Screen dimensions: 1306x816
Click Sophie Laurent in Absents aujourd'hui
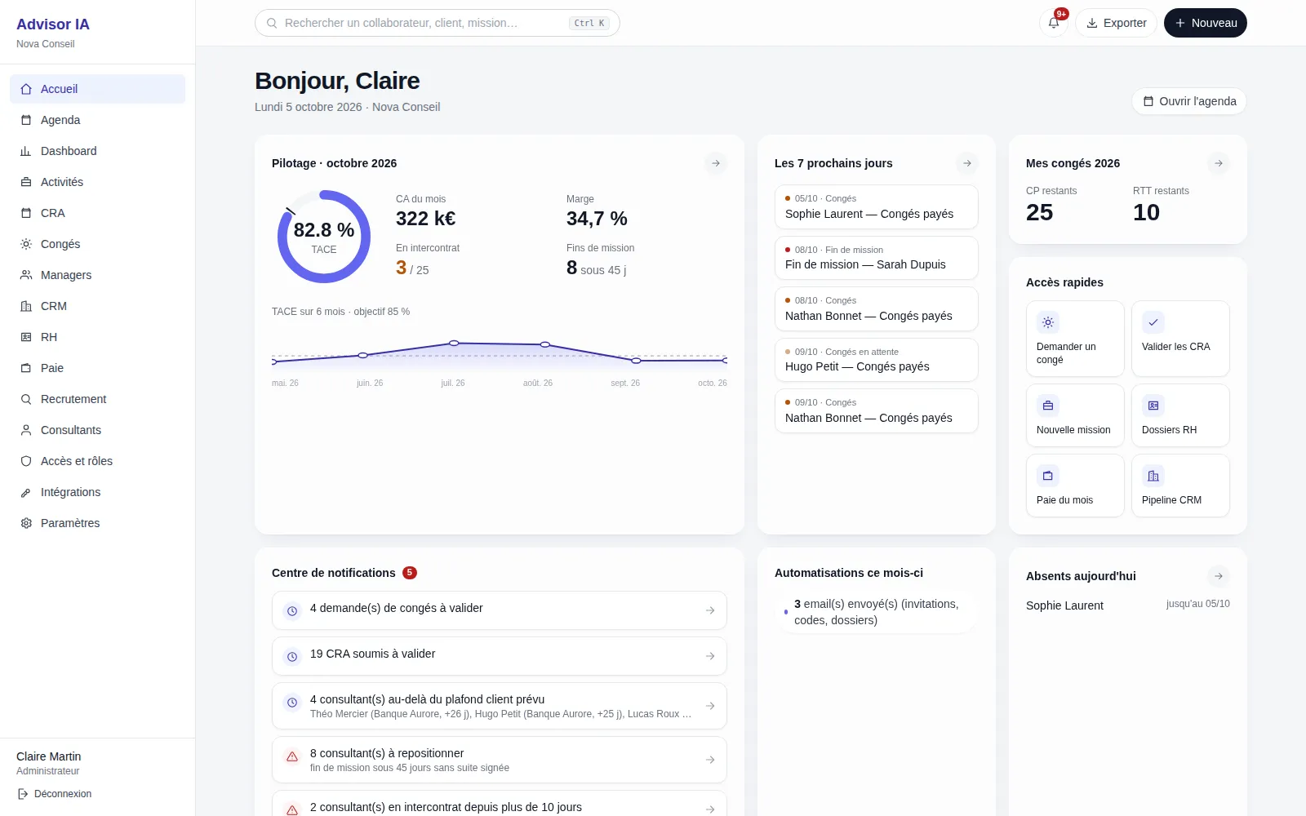[x=1064, y=605]
